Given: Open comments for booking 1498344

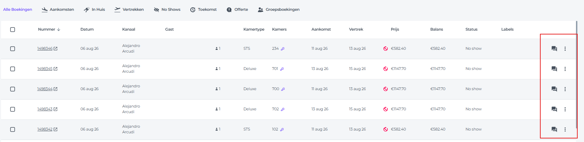Looking at the screenshot, I should (x=554, y=89).
